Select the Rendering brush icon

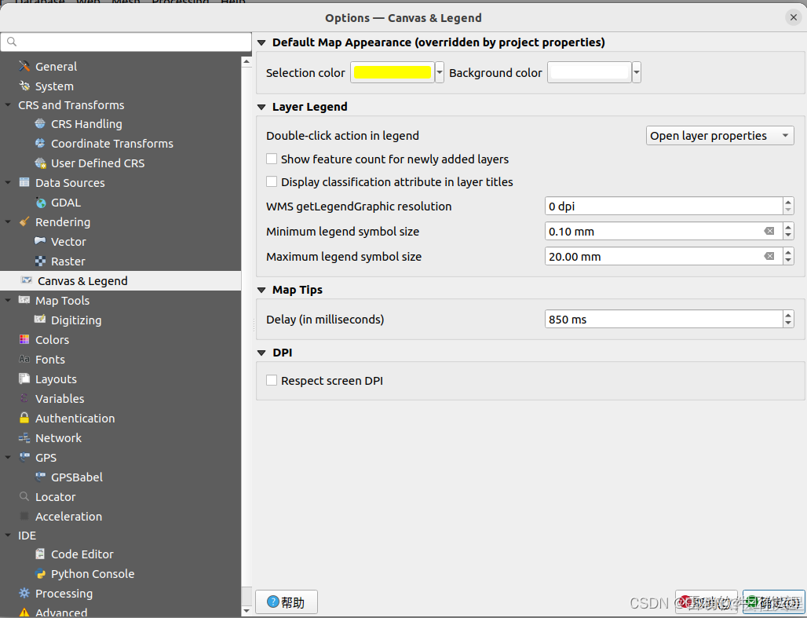(24, 222)
